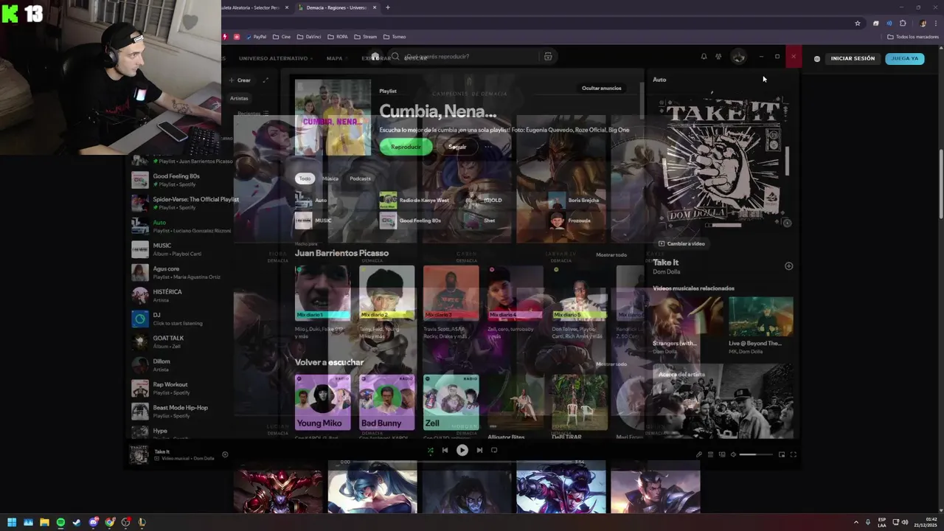Image resolution: width=944 pixels, height=531 pixels.
Task: Add Take It to library with plus icon
Action: click(788, 265)
